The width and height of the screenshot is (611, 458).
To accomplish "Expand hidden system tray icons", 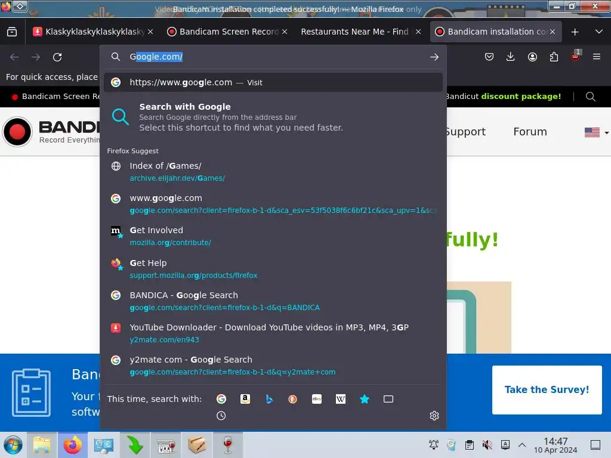I will (522, 445).
